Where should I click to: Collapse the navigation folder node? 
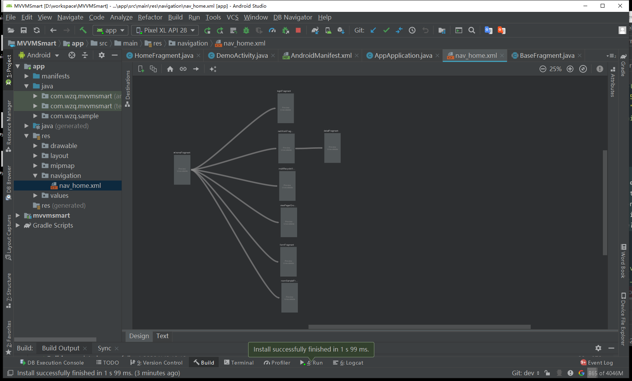[x=35, y=176]
